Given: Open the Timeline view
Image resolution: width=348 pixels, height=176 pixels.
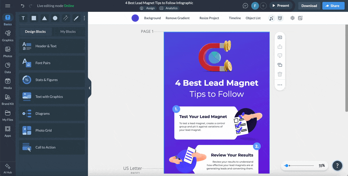Looking at the screenshot, I should coord(235,18).
